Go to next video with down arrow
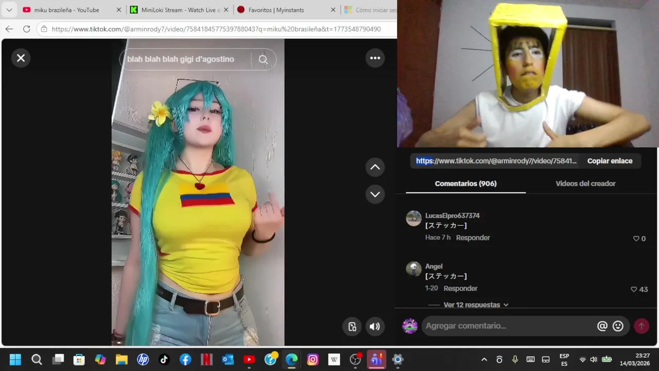Viewport: 659px width, 371px height. [375, 194]
